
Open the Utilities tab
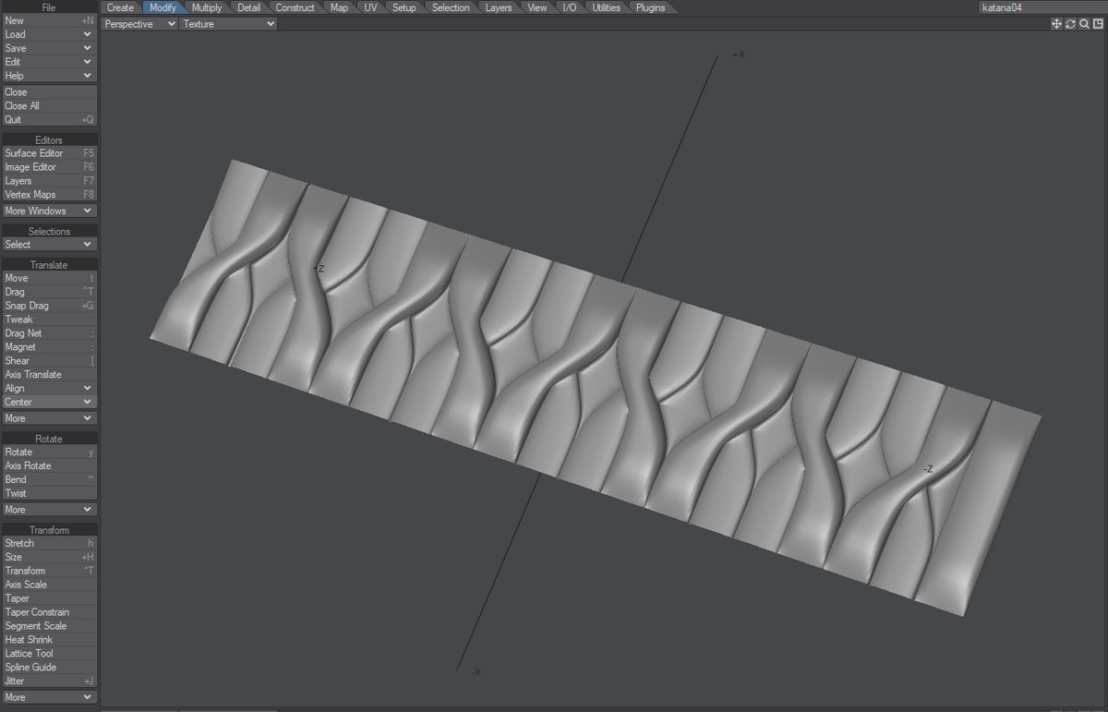[x=607, y=7]
